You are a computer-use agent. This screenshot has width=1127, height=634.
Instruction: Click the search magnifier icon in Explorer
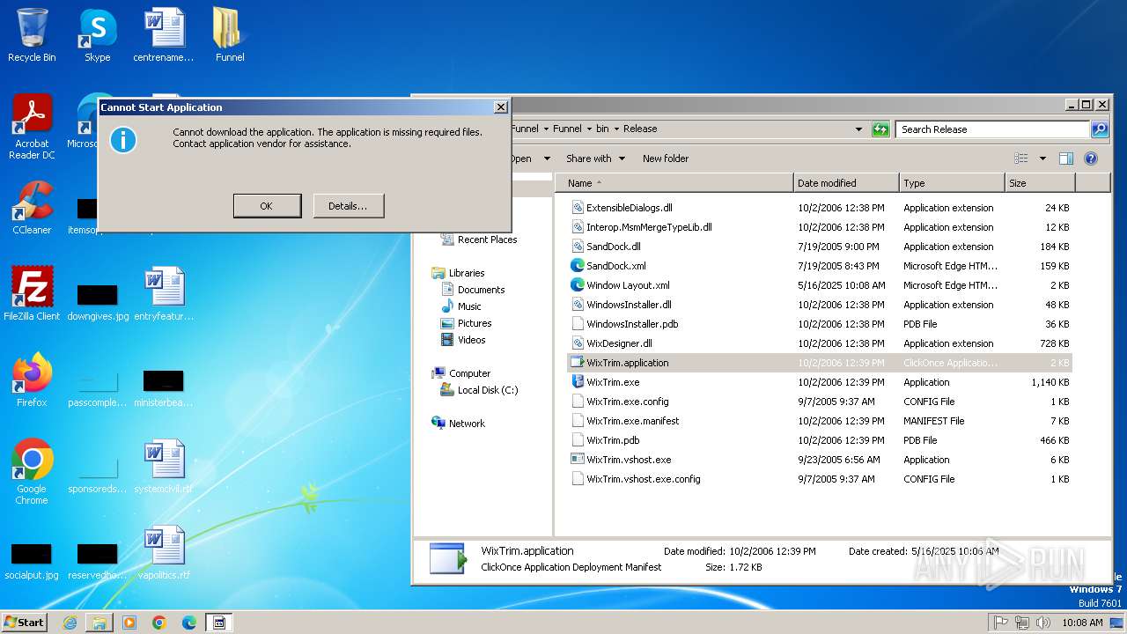coord(1100,129)
